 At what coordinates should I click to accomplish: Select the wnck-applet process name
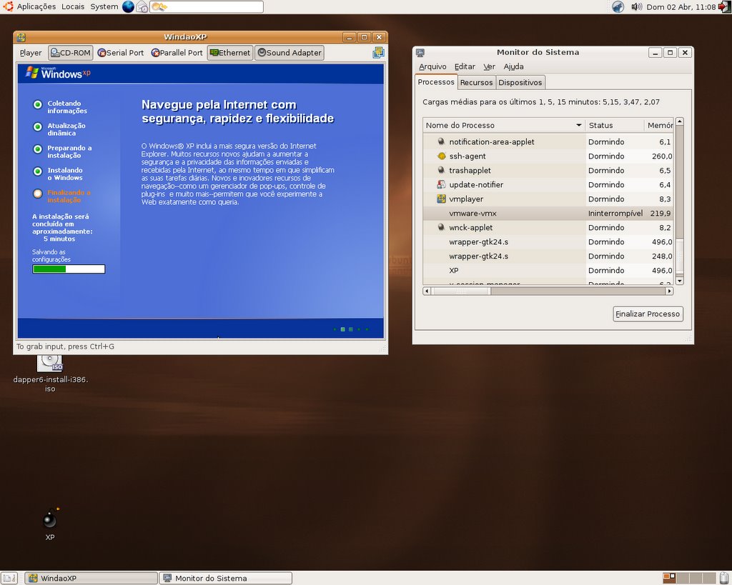coord(470,228)
